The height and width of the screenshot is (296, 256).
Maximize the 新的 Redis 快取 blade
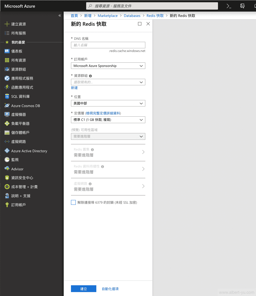(140, 24)
